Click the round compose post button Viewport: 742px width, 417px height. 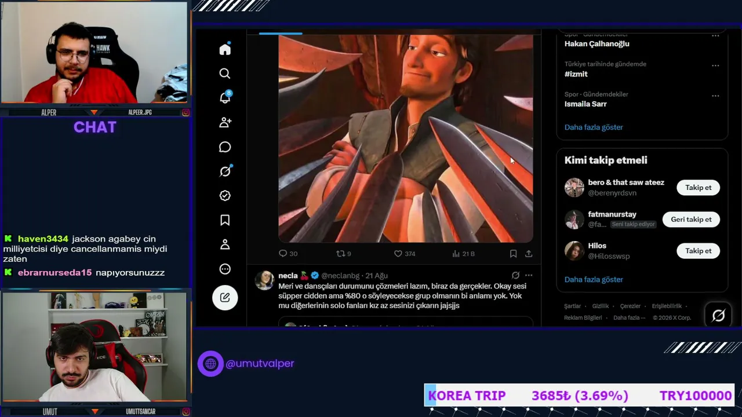coord(225,298)
